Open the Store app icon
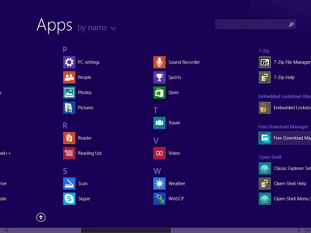 159,93
